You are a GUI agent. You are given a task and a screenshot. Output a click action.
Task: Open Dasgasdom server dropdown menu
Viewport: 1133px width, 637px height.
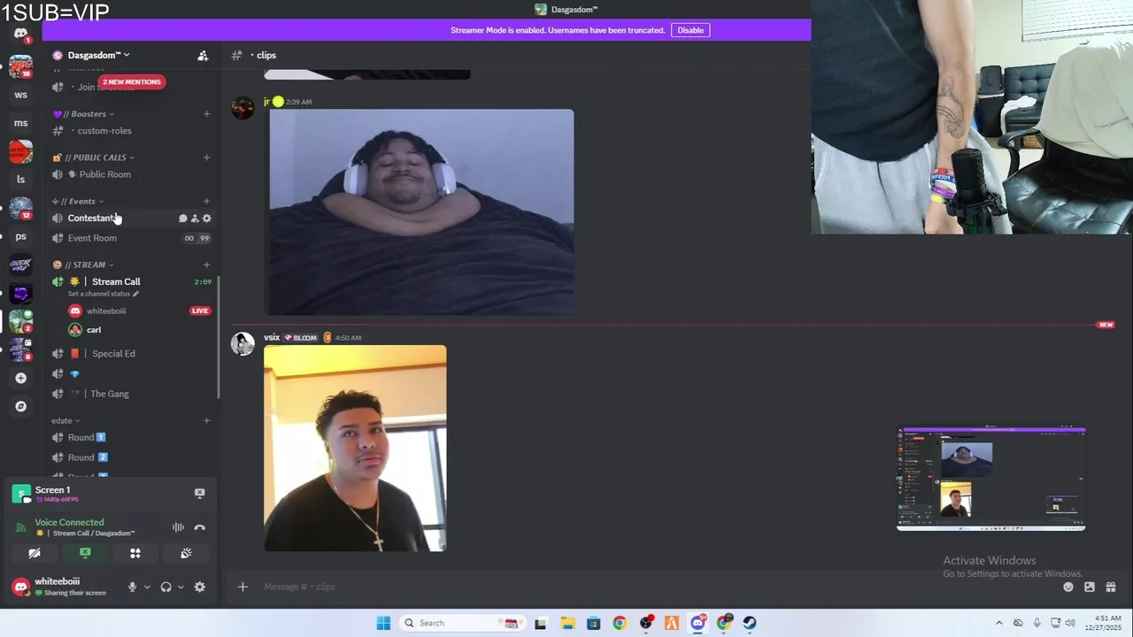[x=98, y=55]
